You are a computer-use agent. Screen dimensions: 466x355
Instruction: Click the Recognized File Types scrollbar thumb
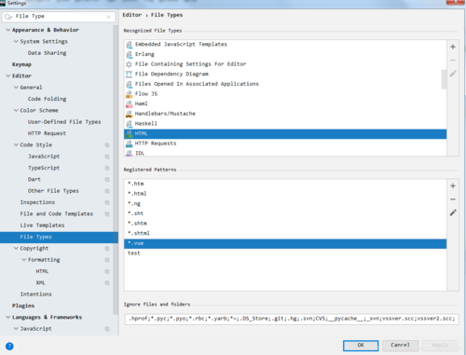444,79
